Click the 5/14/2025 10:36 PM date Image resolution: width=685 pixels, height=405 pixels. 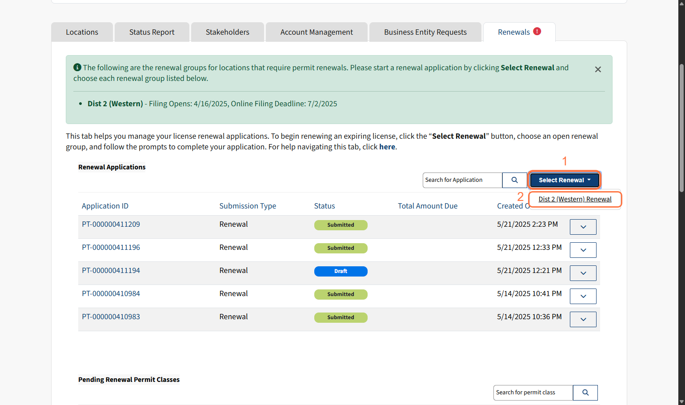529,317
